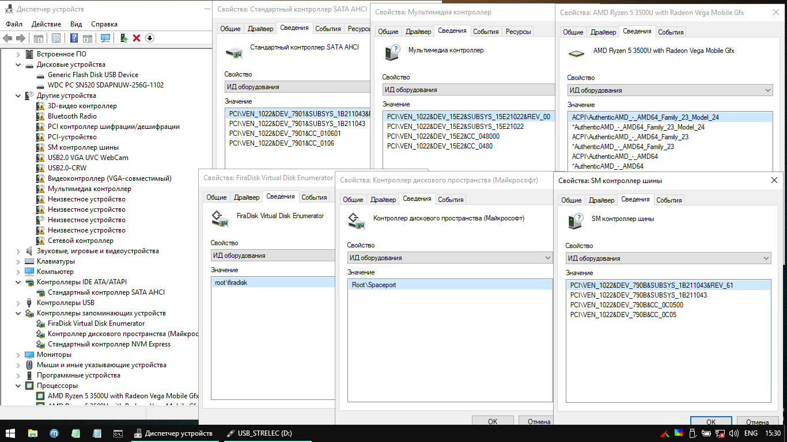The height and width of the screenshot is (442, 787).
Task: Open property dropdown in SM контроллер шины window
Action: [766, 258]
